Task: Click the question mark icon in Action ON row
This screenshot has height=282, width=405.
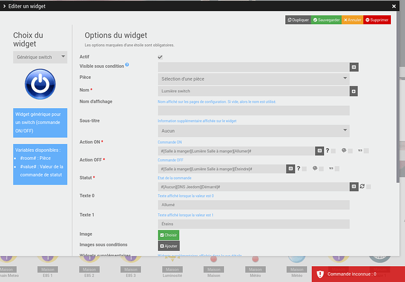Action: pos(328,150)
